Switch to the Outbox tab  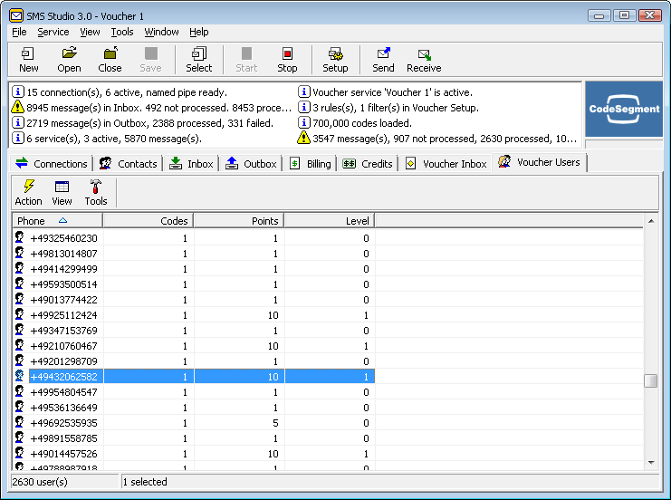coord(252,164)
